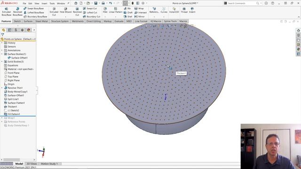The width and height of the screenshot is (301, 169).
Task: Select the Shell tool
Action: click(128, 16)
